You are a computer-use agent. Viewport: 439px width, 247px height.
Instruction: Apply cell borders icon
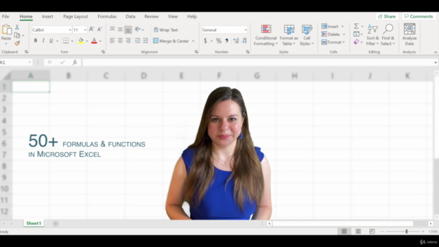66,41
